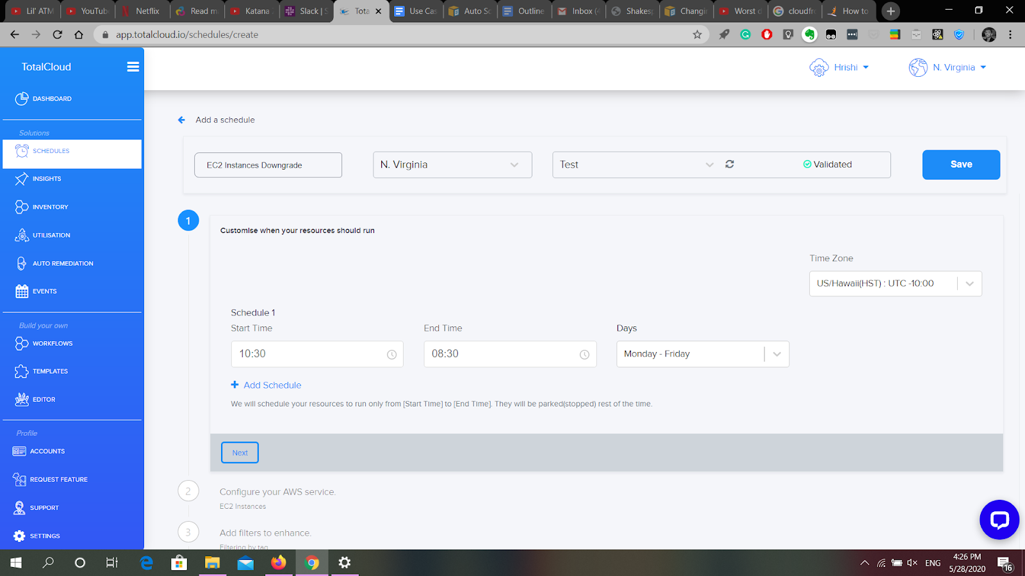This screenshot has height=576, width=1025.
Task: Click the browser address bar URL
Action: pyautogui.click(x=187, y=35)
